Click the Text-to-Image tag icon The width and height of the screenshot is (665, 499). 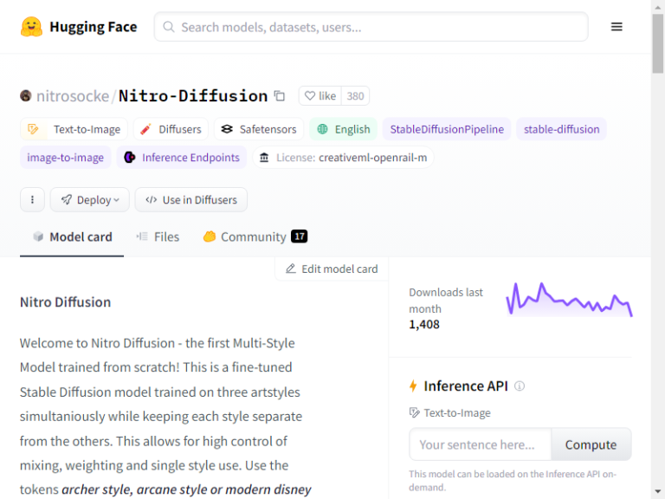pyautogui.click(x=33, y=129)
